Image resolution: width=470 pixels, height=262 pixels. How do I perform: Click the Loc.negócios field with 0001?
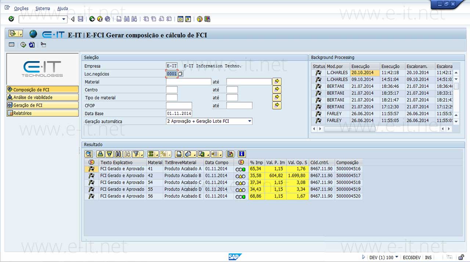[172, 74]
